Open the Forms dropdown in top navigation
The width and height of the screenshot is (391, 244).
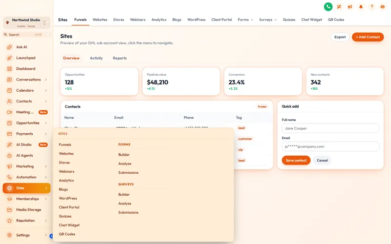pyautogui.click(x=245, y=20)
